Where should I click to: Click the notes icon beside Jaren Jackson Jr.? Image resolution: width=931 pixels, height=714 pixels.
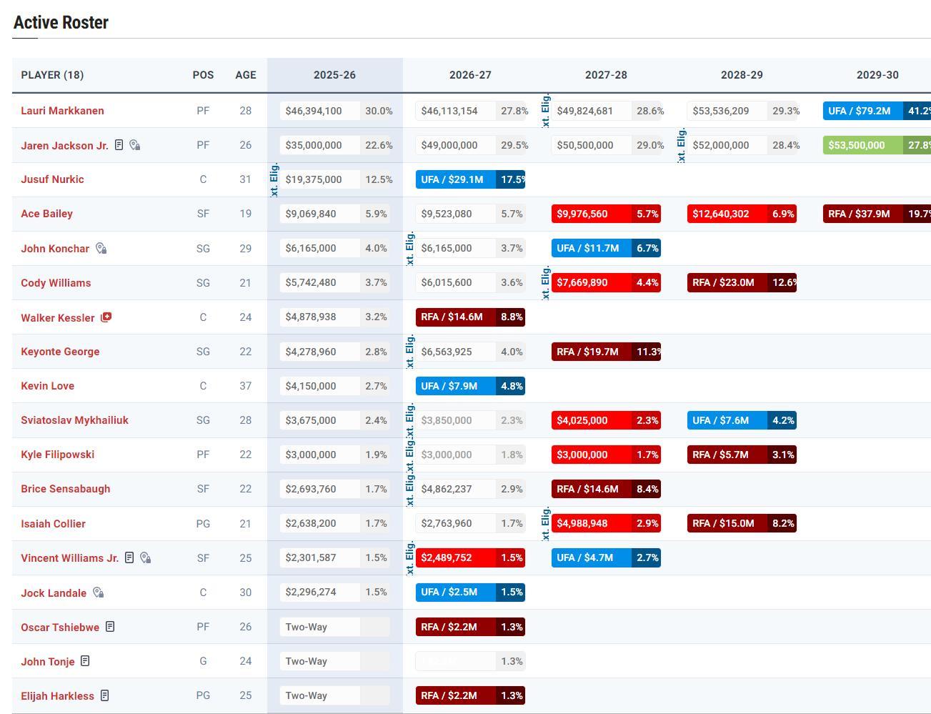119,145
